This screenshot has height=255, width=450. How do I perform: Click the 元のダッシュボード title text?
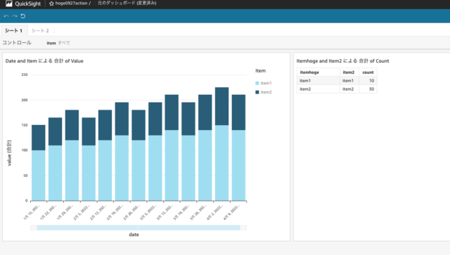click(x=127, y=3)
